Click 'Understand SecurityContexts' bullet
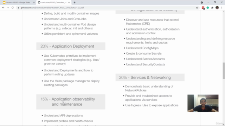This screenshot has height=126, width=225. [x=146, y=64]
